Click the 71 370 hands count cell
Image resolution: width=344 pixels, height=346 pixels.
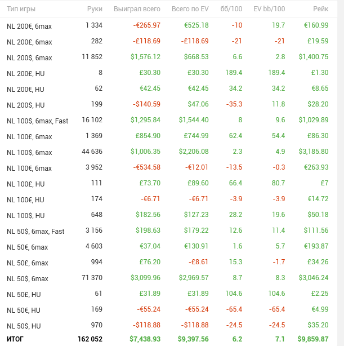[x=92, y=278]
